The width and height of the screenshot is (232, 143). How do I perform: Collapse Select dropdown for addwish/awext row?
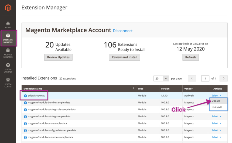click(216, 96)
